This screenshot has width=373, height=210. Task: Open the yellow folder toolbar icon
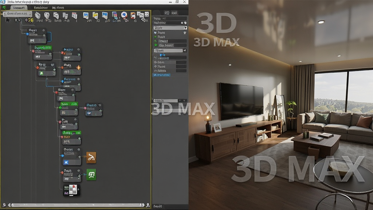point(95,16)
